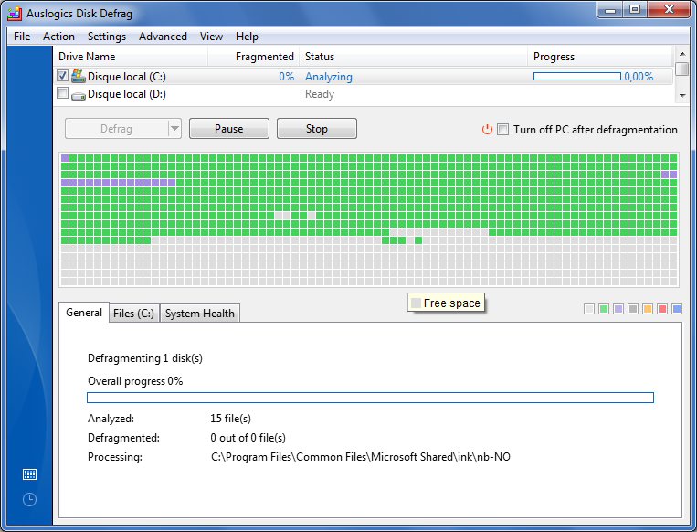
Task: Open the Defrag button dropdown arrow
Action: pyautogui.click(x=174, y=129)
